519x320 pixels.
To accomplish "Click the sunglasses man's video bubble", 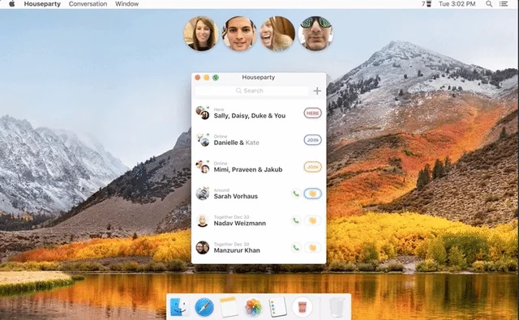I will click(315, 34).
